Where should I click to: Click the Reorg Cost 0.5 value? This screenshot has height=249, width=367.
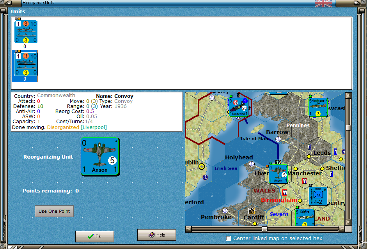tap(90, 111)
